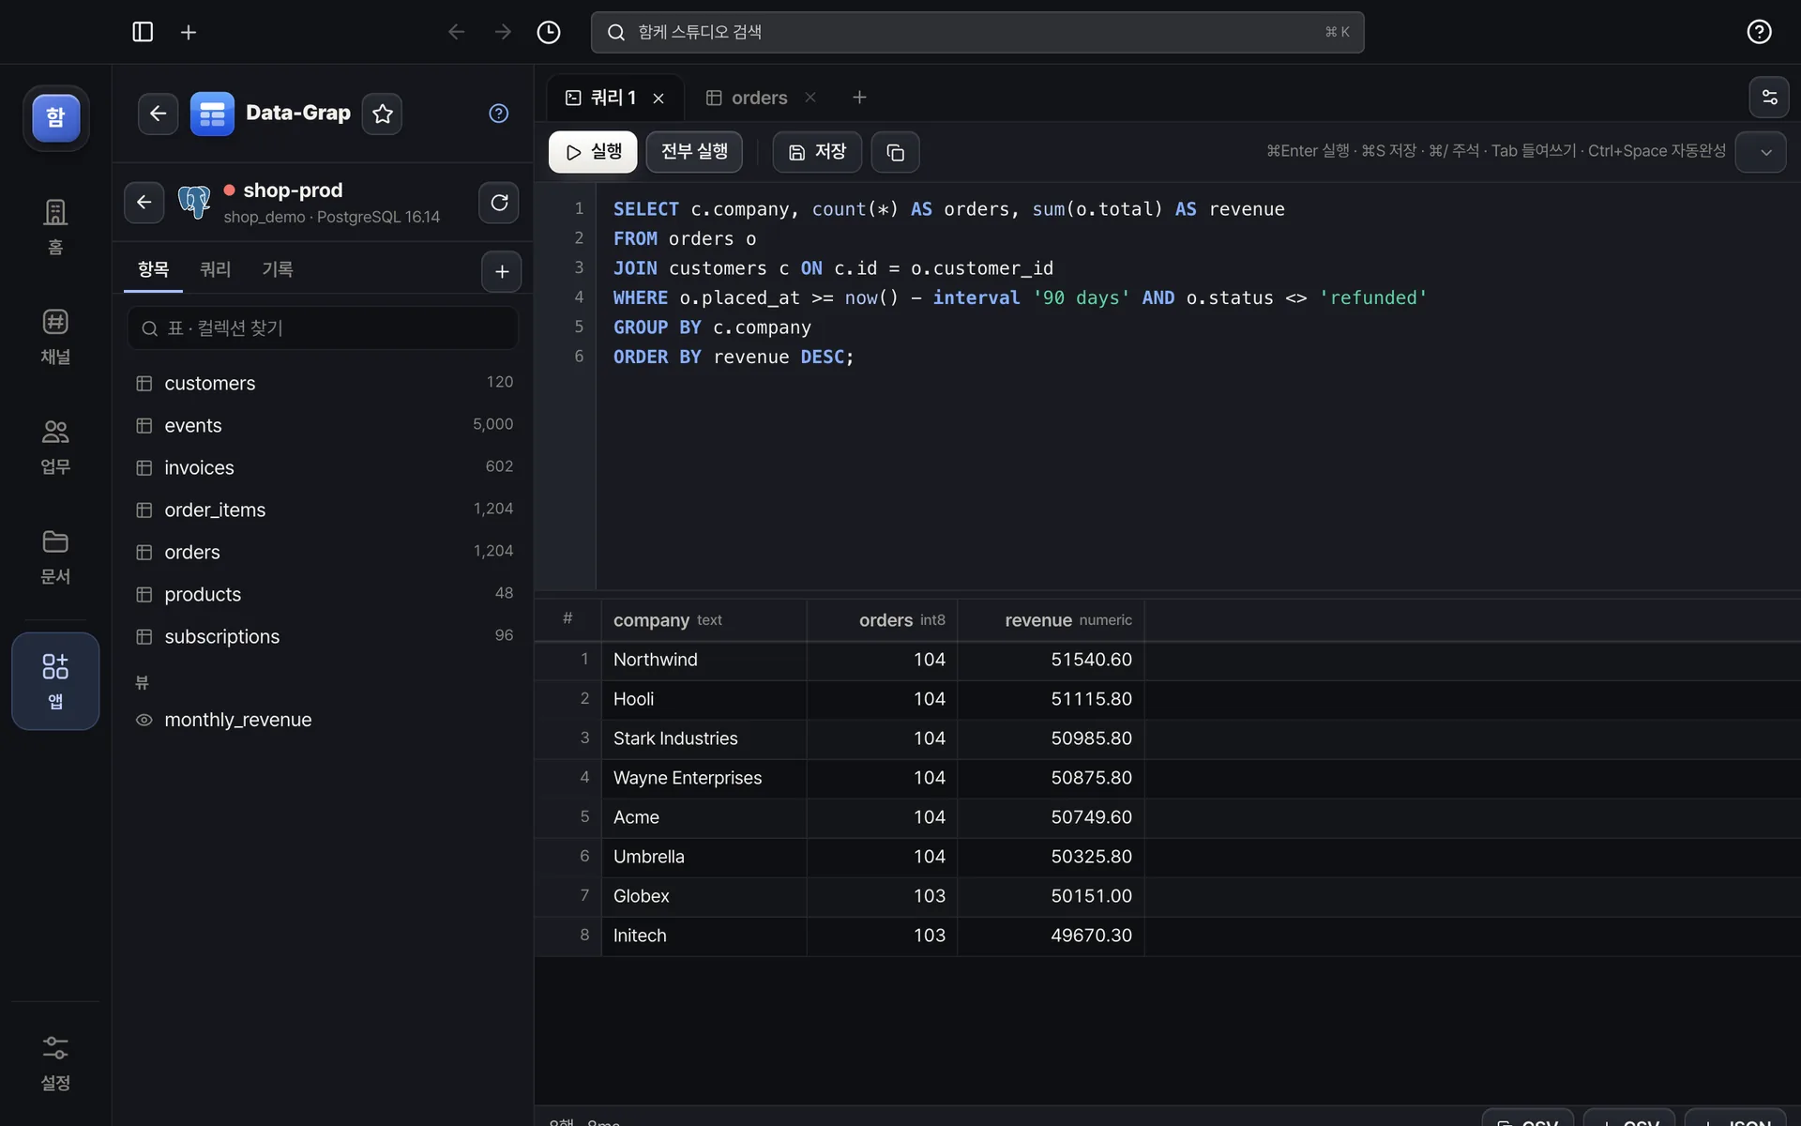Save the query with 저장 button
Screen dimensions: 1801x1126
click(x=817, y=152)
